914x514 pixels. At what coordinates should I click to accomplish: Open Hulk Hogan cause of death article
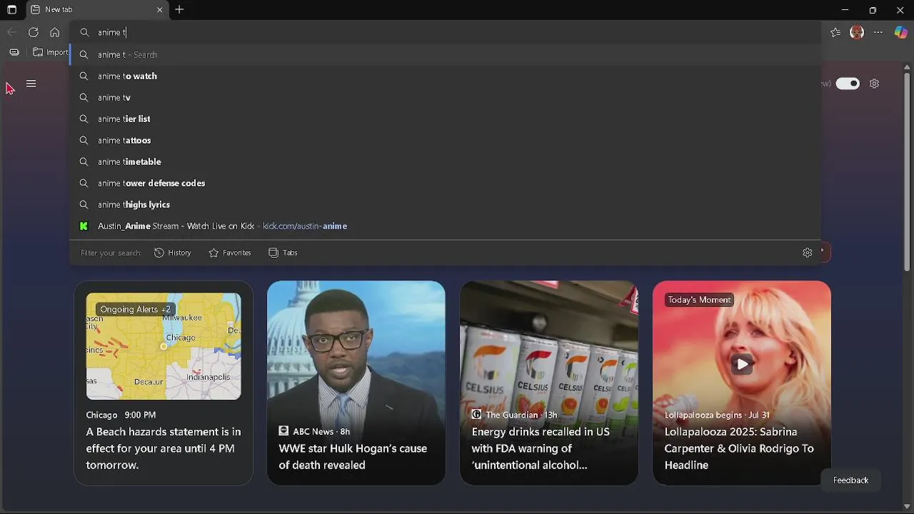click(x=353, y=457)
